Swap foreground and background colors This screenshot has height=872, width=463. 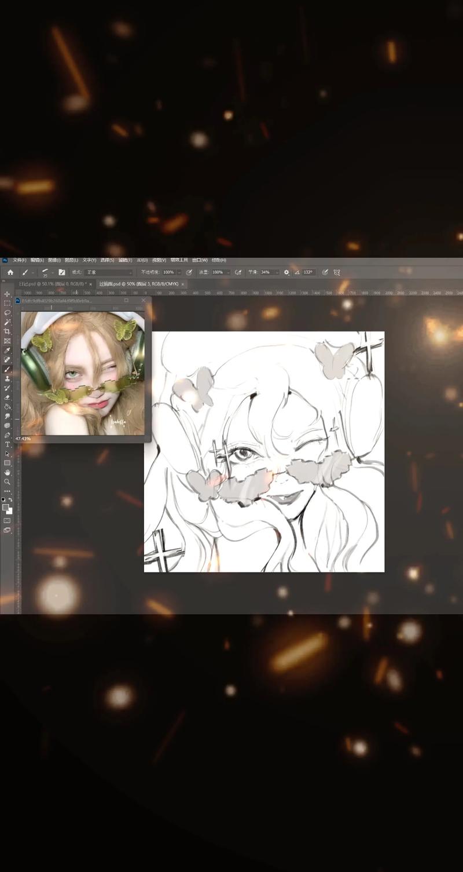10,499
